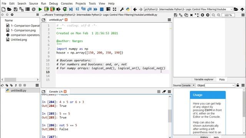Switch to the Variable explorer tab
246x138 pixels.
click(204, 79)
